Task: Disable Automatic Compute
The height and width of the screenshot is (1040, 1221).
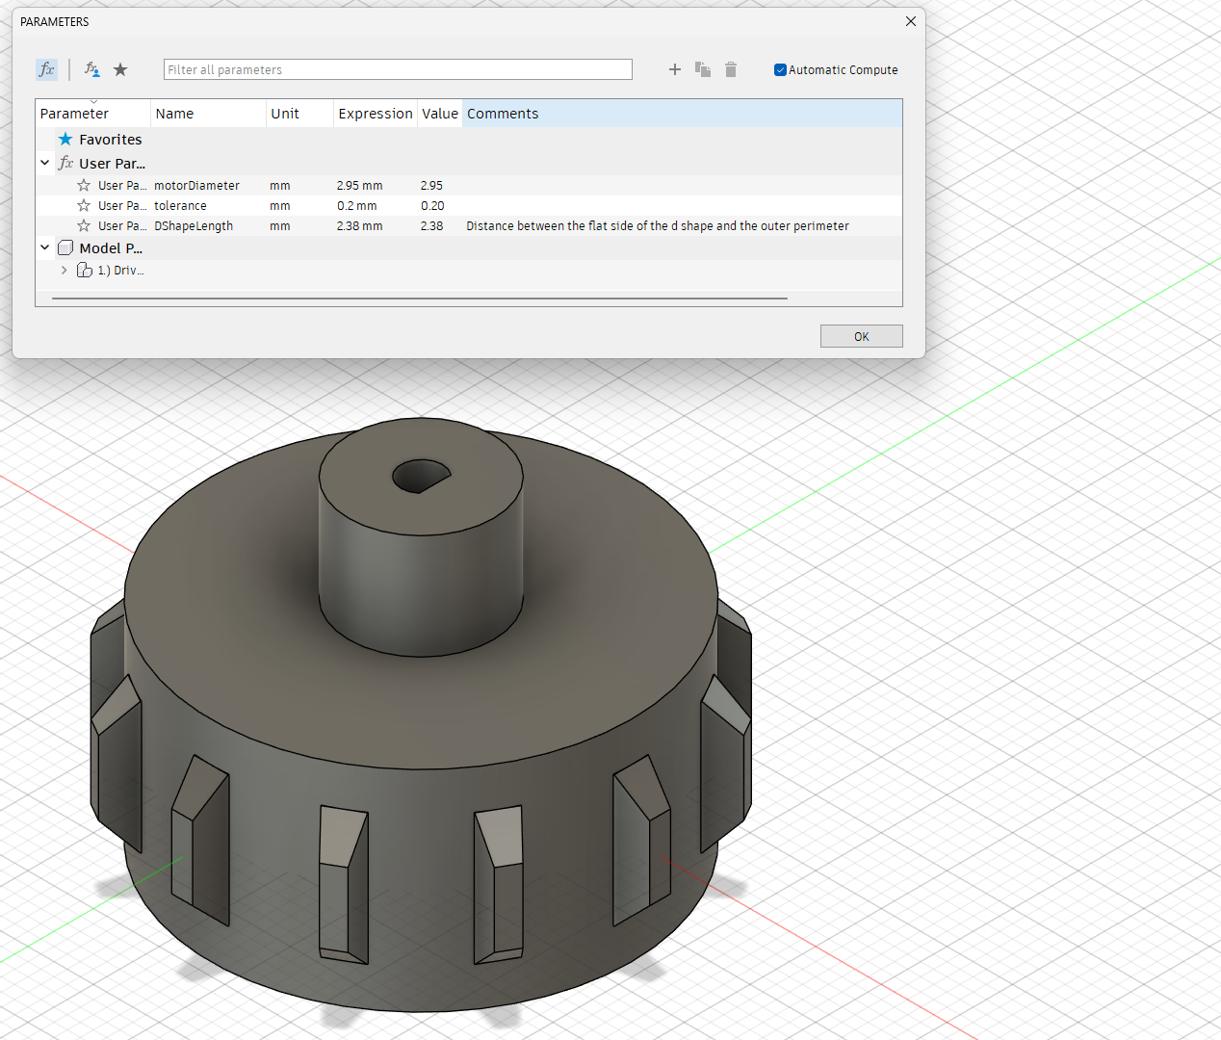Action: click(780, 69)
